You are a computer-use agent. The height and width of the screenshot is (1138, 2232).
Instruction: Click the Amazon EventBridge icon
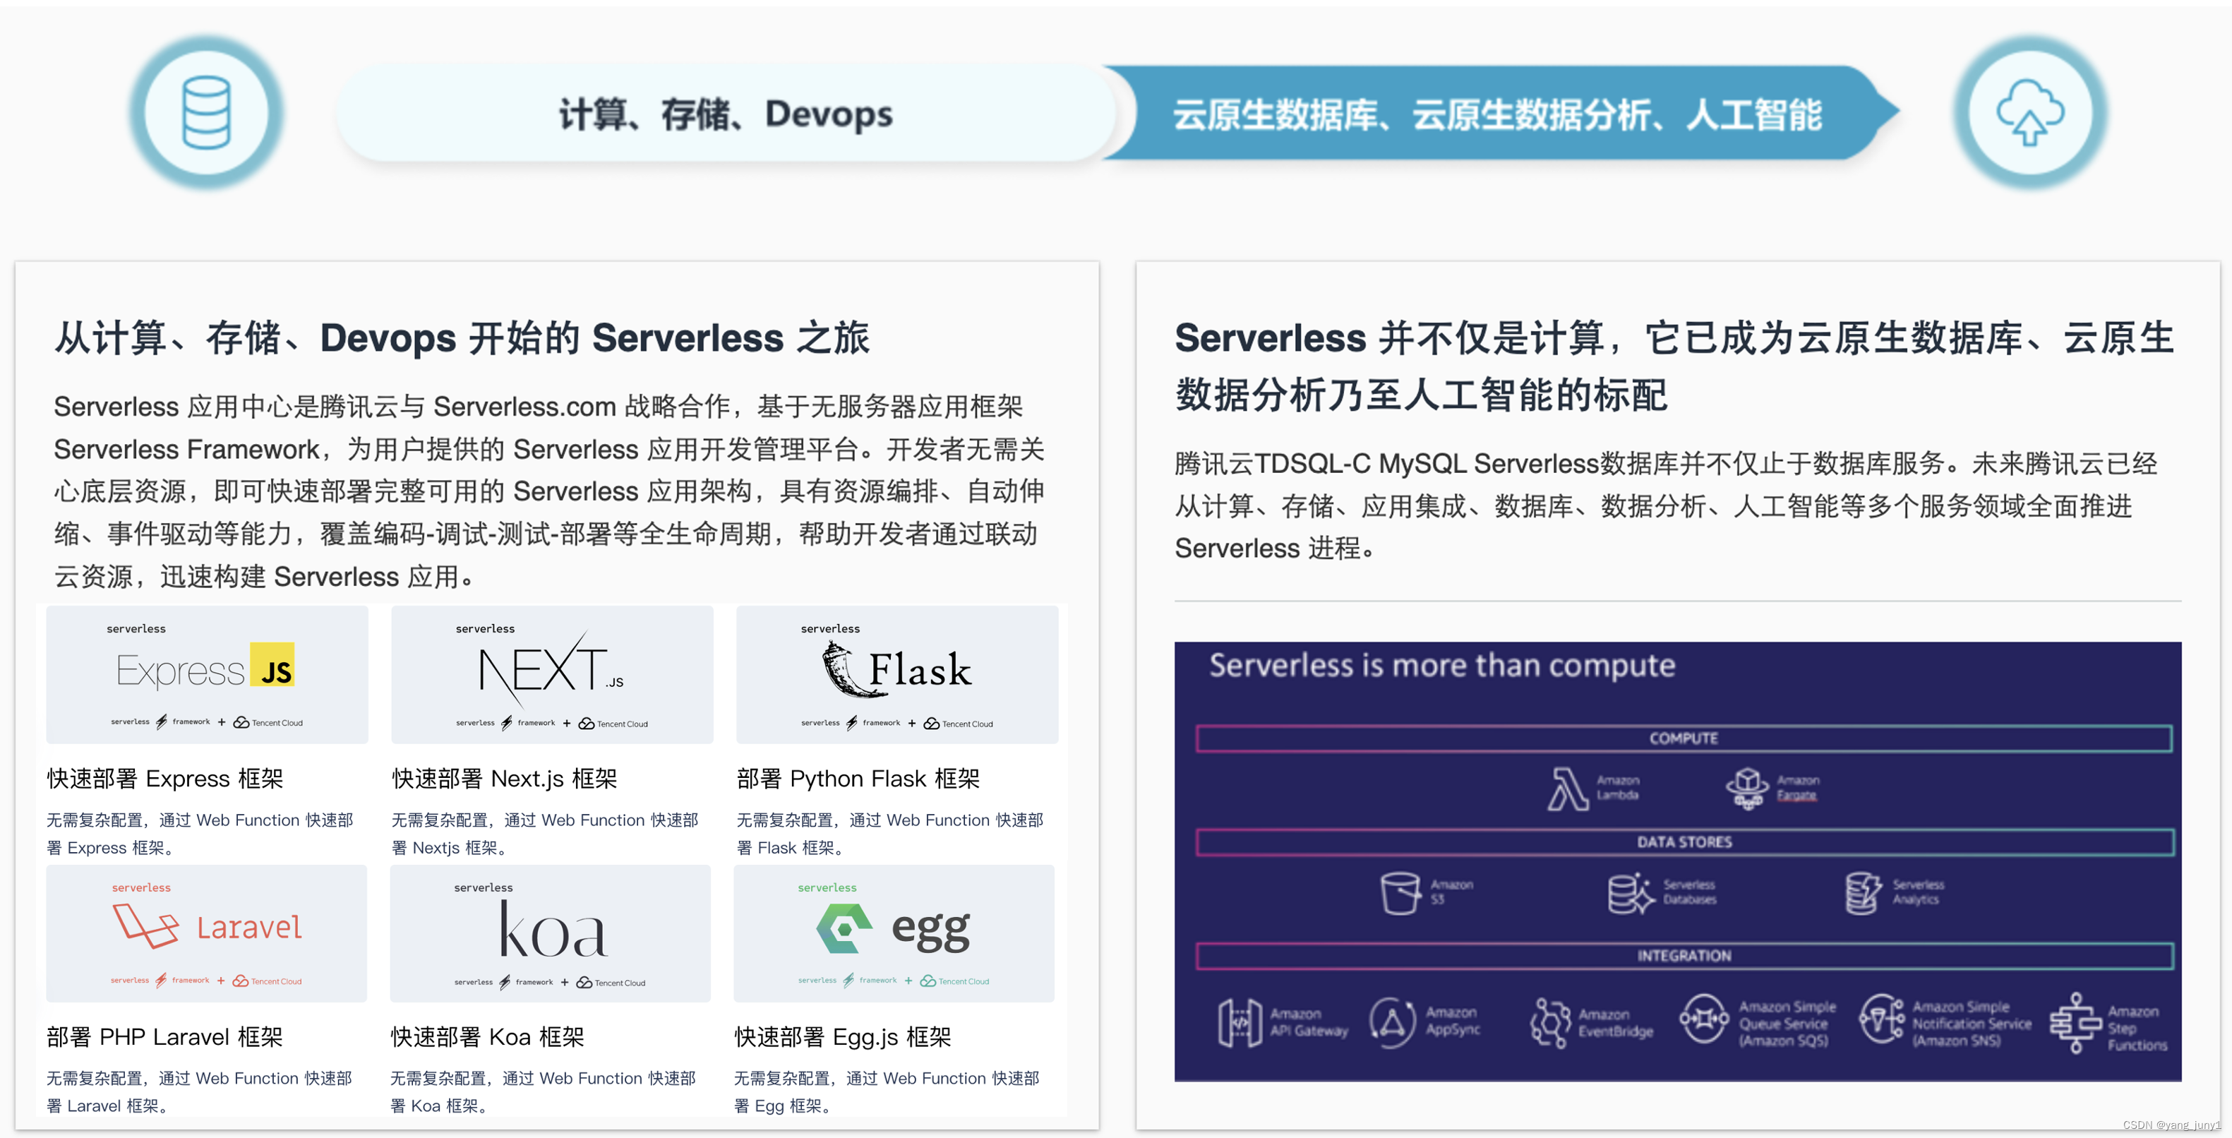point(1550,1023)
